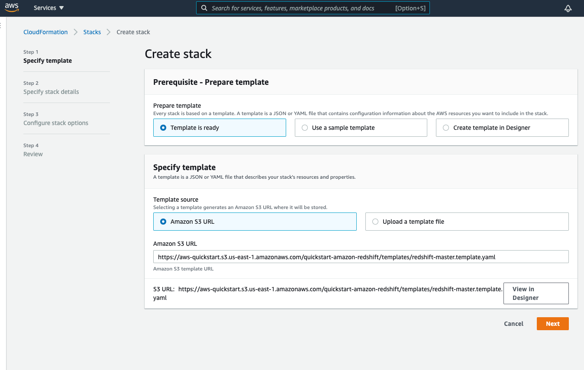Select the 'Template is ready' option
The width and height of the screenshot is (584, 370).
click(x=219, y=128)
